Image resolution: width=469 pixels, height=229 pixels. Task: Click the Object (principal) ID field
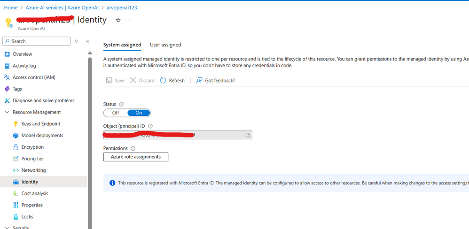(x=178, y=135)
